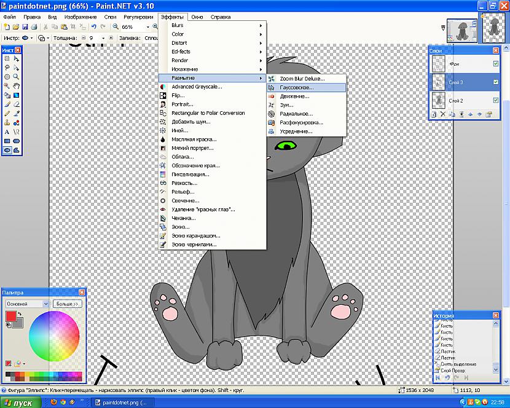Viewport: 510px width, 408px height.
Task: Select the Pan hand tool
Action: [x=16, y=86]
